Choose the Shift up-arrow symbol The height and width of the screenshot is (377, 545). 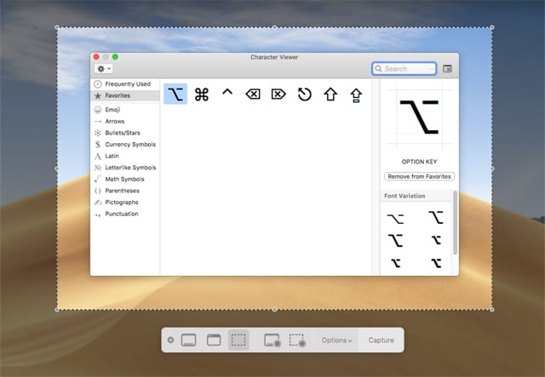(330, 94)
